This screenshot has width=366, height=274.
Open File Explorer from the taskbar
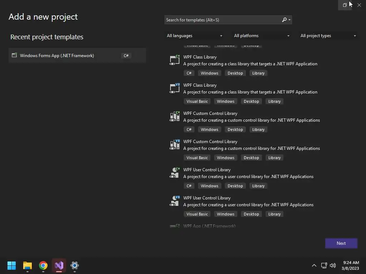pos(27,265)
